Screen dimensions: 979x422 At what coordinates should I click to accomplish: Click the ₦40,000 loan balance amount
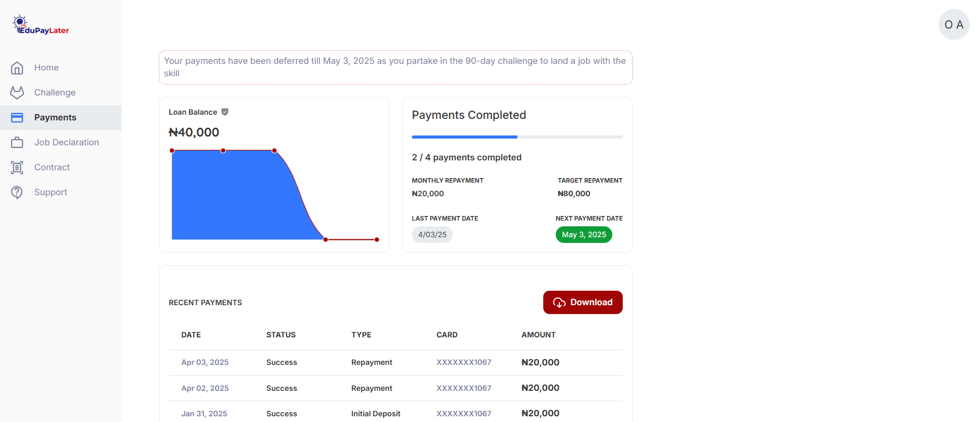[194, 132]
